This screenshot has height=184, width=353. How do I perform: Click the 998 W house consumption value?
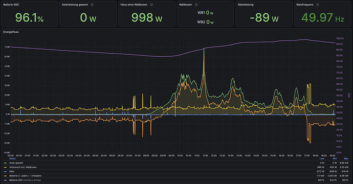pyautogui.click(x=146, y=17)
